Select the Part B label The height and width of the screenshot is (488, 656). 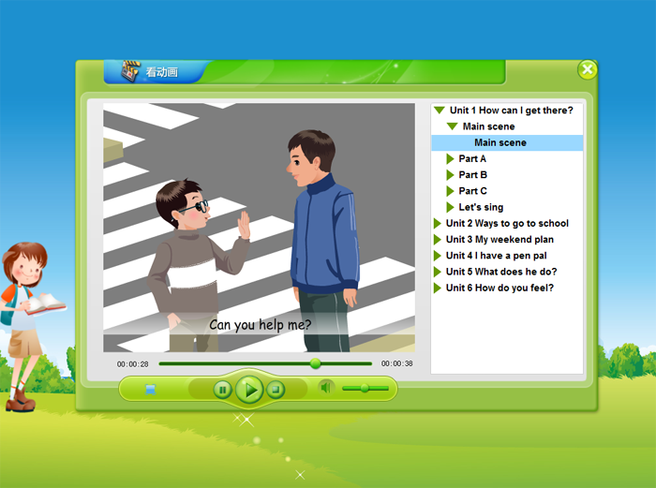[x=472, y=175]
